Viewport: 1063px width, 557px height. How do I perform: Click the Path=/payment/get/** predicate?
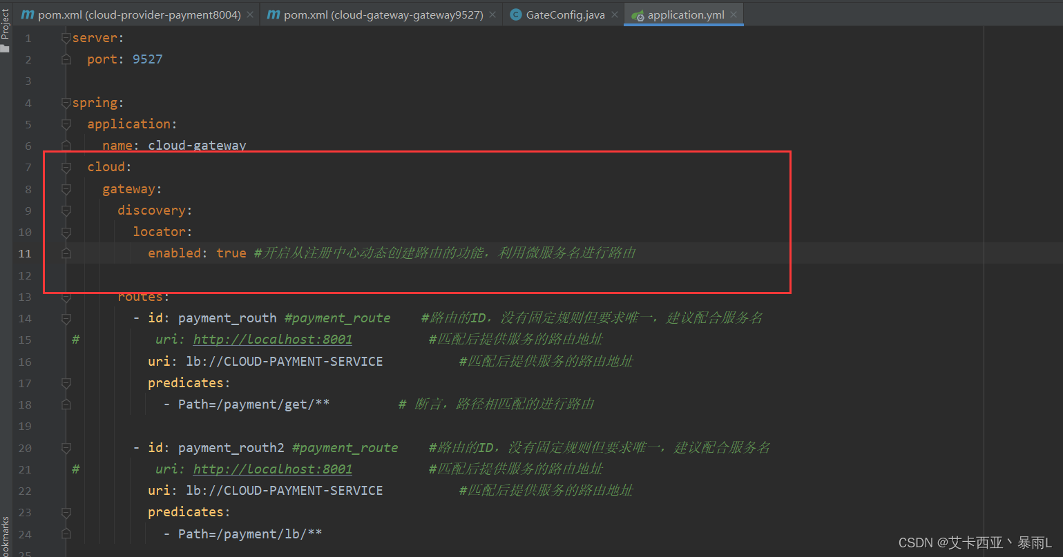click(254, 404)
